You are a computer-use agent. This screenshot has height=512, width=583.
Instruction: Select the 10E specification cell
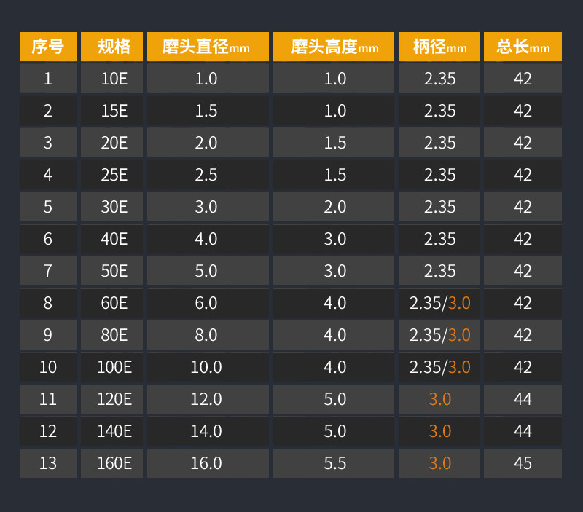pyautogui.click(x=114, y=79)
